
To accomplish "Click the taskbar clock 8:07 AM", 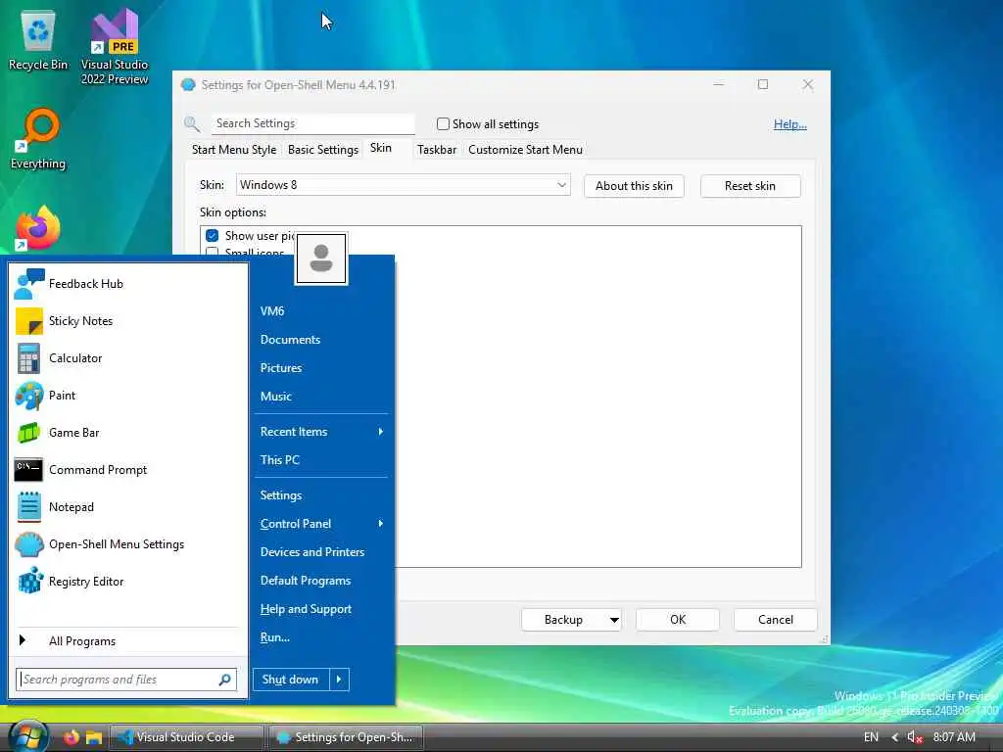I will click(954, 737).
